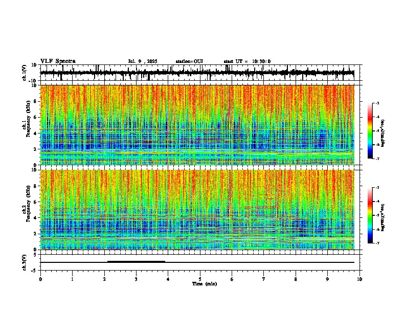The height and width of the screenshot is (313, 405).
Task: Click the "7" tick on the time axis
Action: tap(264, 279)
